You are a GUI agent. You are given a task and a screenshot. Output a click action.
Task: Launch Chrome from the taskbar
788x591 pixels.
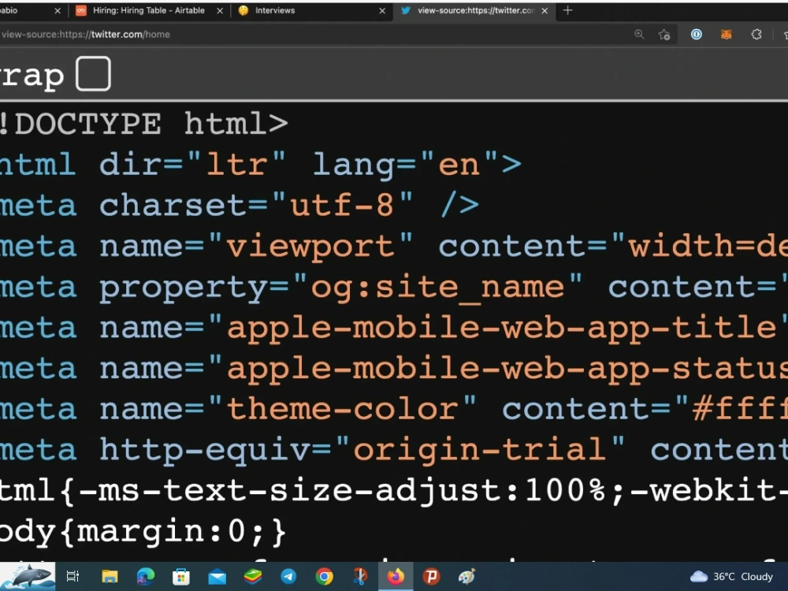coord(324,577)
